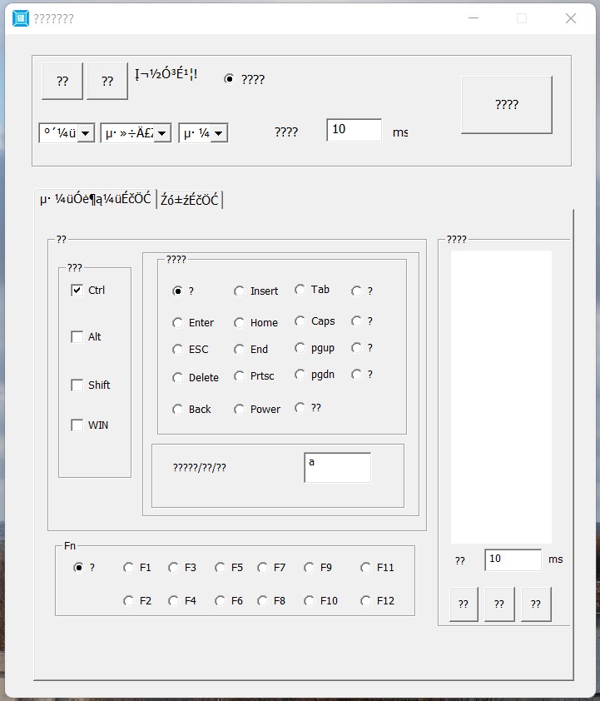Select the Caps key radio button

click(x=300, y=321)
